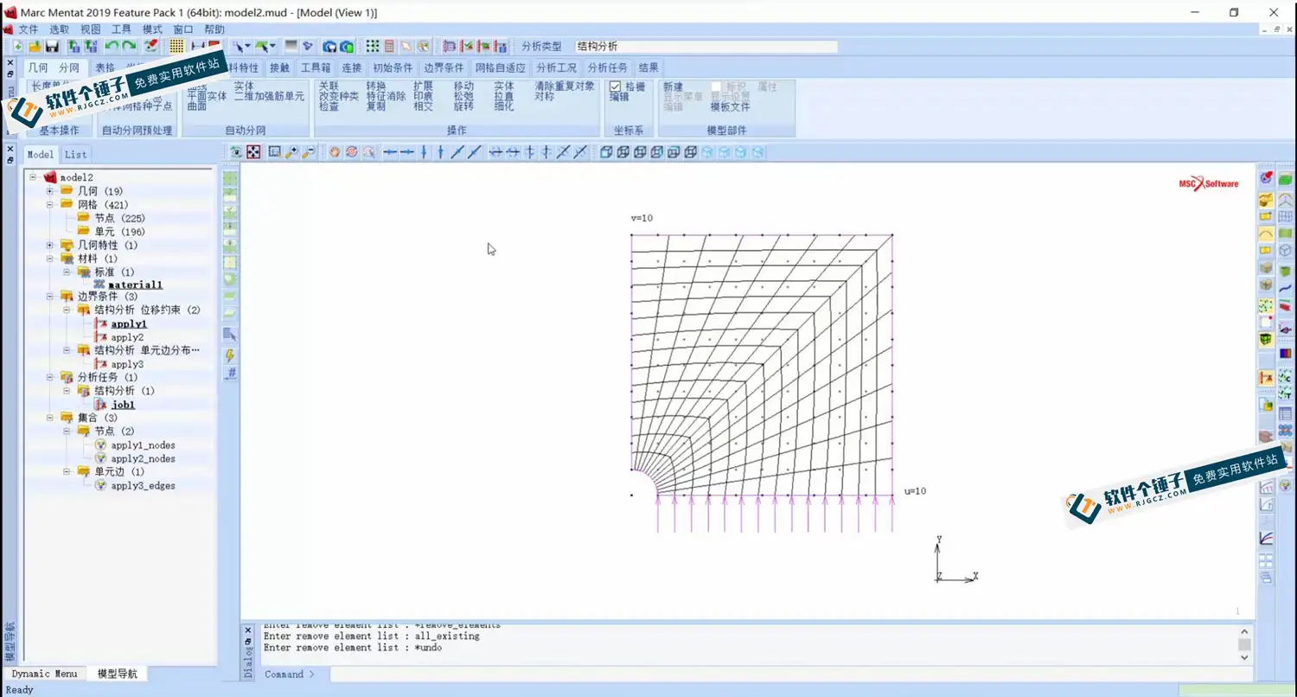Screen dimensions: 1297x697
Task: Click the 对称 operation button
Action: coord(545,97)
